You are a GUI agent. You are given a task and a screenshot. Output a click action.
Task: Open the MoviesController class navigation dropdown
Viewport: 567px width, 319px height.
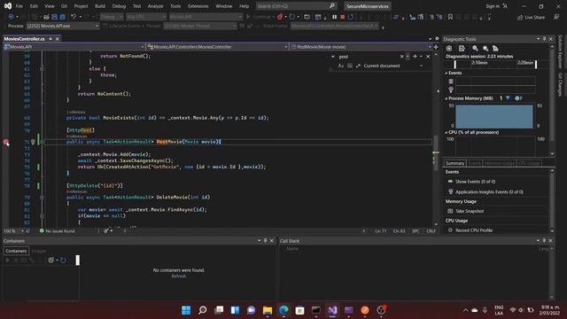point(217,47)
